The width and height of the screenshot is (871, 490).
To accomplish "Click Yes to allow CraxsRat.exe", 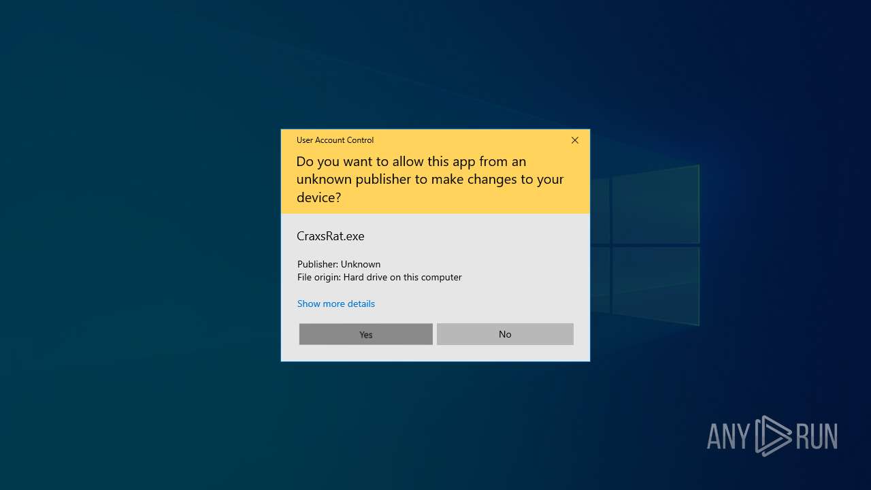I will pos(365,334).
